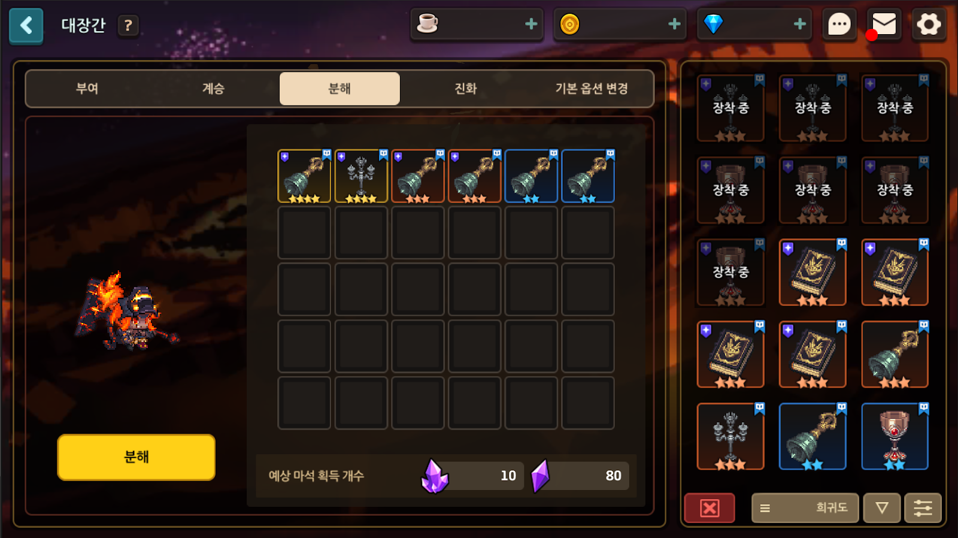Viewport: 958px width, 538px height.
Task: Add gold coins with the plus icon
Action: click(674, 24)
